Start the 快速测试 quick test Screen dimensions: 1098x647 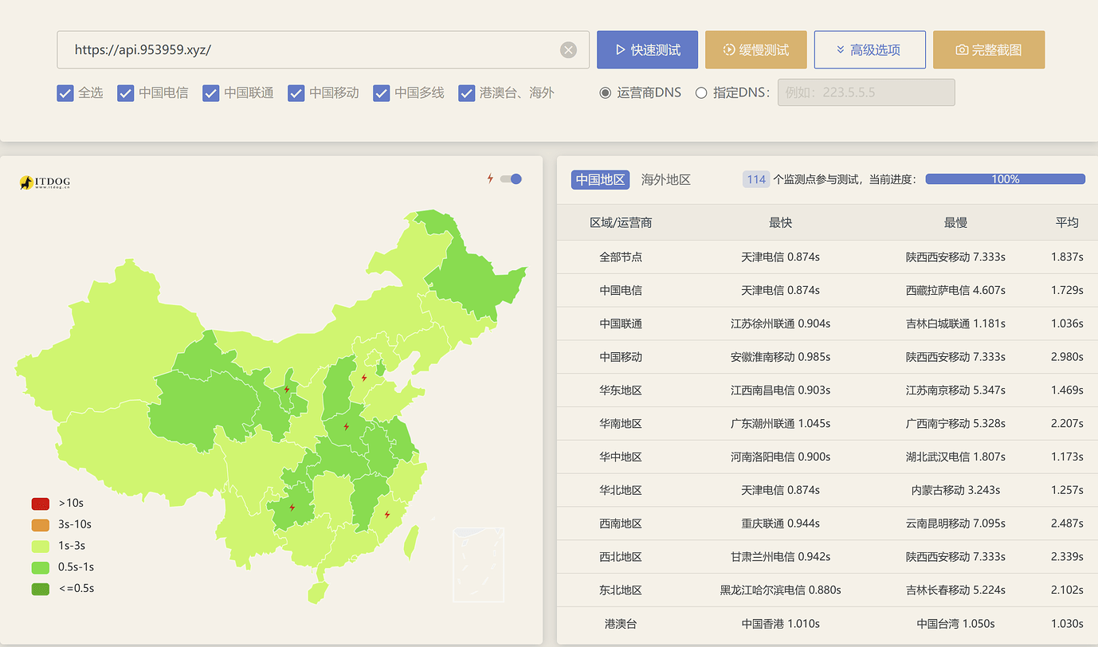(647, 50)
